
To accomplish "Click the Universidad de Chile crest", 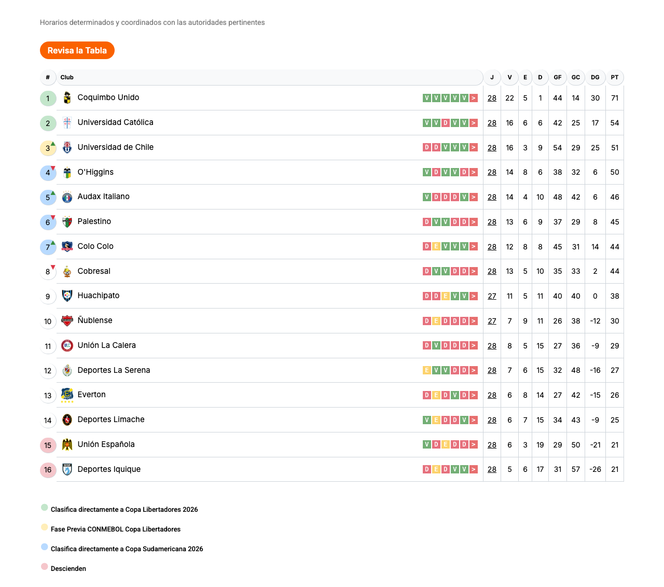I will 67,148.
